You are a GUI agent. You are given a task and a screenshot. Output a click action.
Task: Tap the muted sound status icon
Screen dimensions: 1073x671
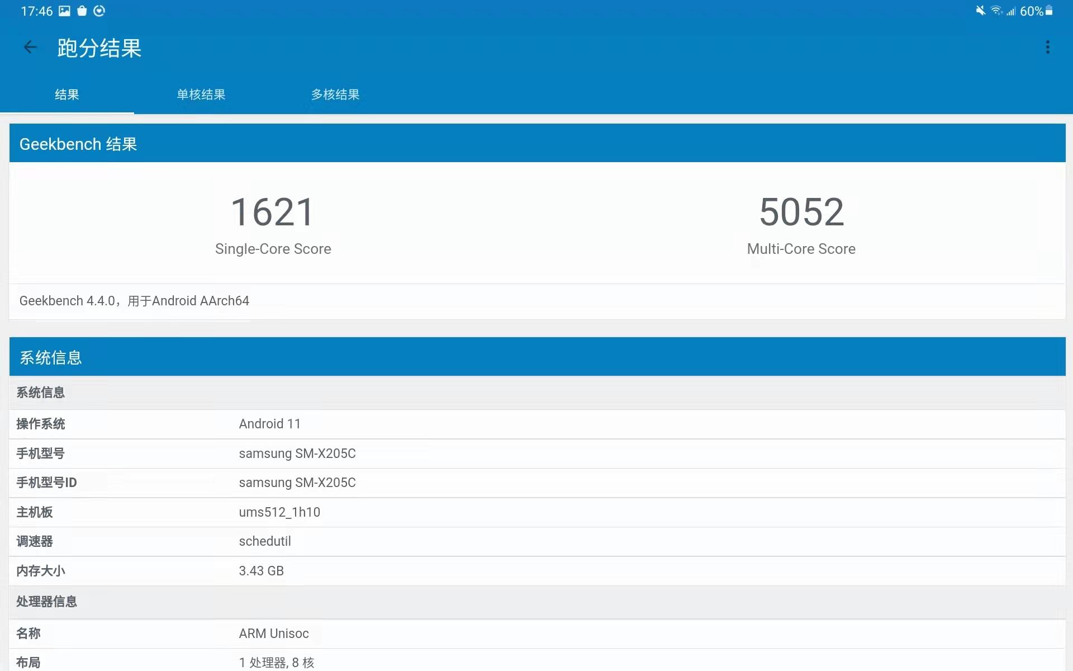coord(980,11)
